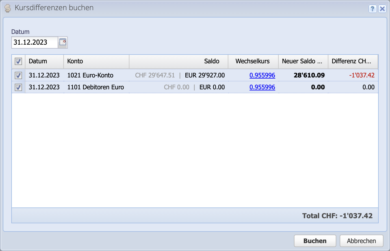Viewport: 390px width, 251px height.
Task: Uncheck the 1101 Debitoren Euro row checkbox
Action: pos(18,87)
